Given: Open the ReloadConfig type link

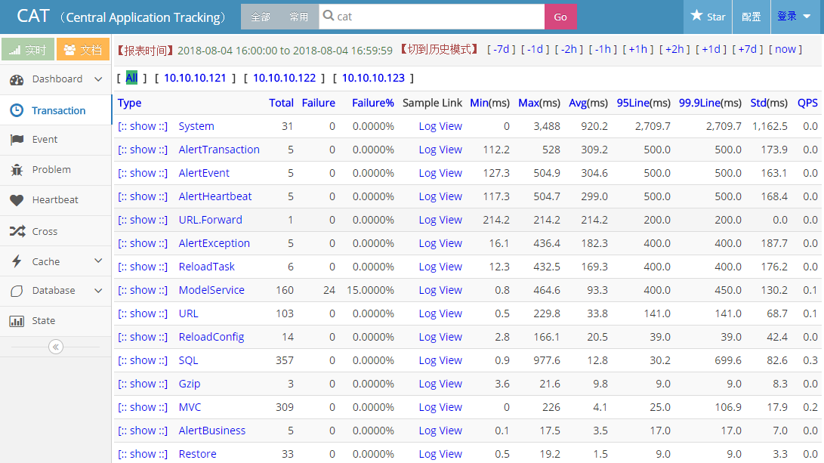Looking at the screenshot, I should coord(211,337).
